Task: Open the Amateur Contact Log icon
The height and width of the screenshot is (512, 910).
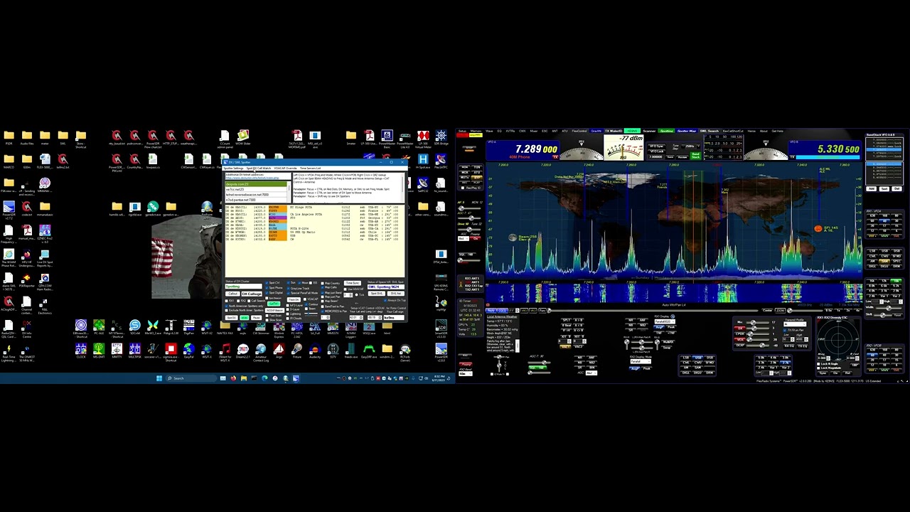Action: 261,352
